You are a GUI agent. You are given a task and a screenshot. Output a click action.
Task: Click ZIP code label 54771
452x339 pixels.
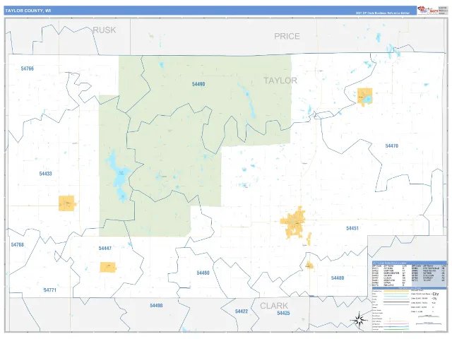[x=50, y=290]
